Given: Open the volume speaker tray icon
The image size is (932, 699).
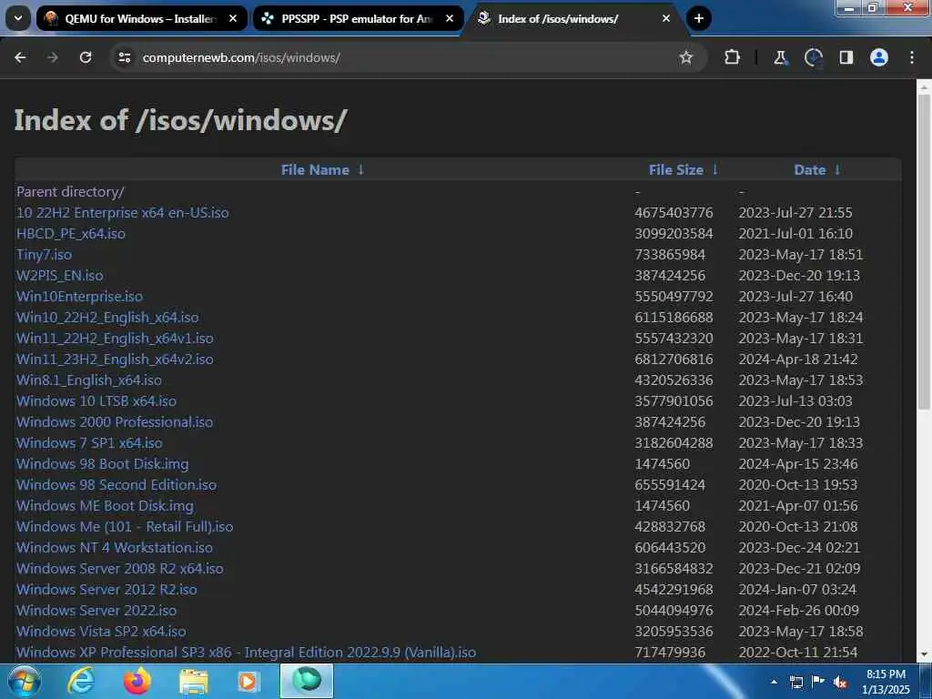Looking at the screenshot, I should (840, 682).
